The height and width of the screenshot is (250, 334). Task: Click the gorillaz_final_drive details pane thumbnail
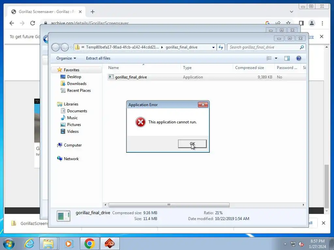64,216
